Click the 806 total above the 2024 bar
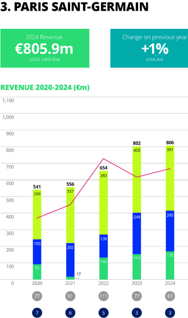 pos(170,142)
